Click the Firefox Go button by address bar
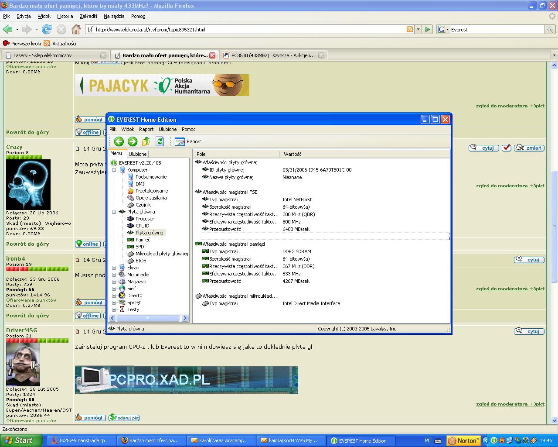Image resolution: width=558 pixels, height=447 pixels. coord(428,29)
